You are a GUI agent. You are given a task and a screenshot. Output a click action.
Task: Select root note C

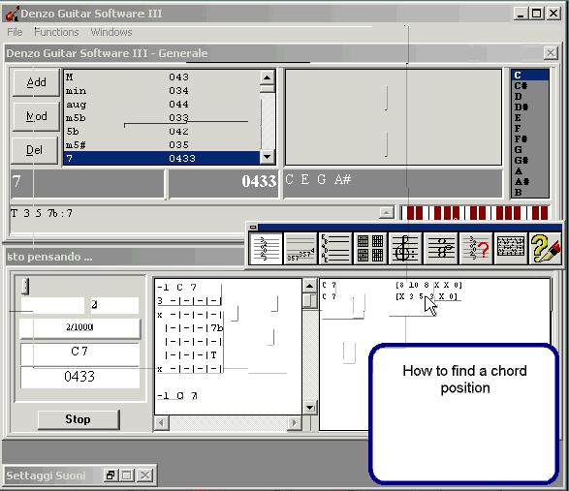(529, 76)
